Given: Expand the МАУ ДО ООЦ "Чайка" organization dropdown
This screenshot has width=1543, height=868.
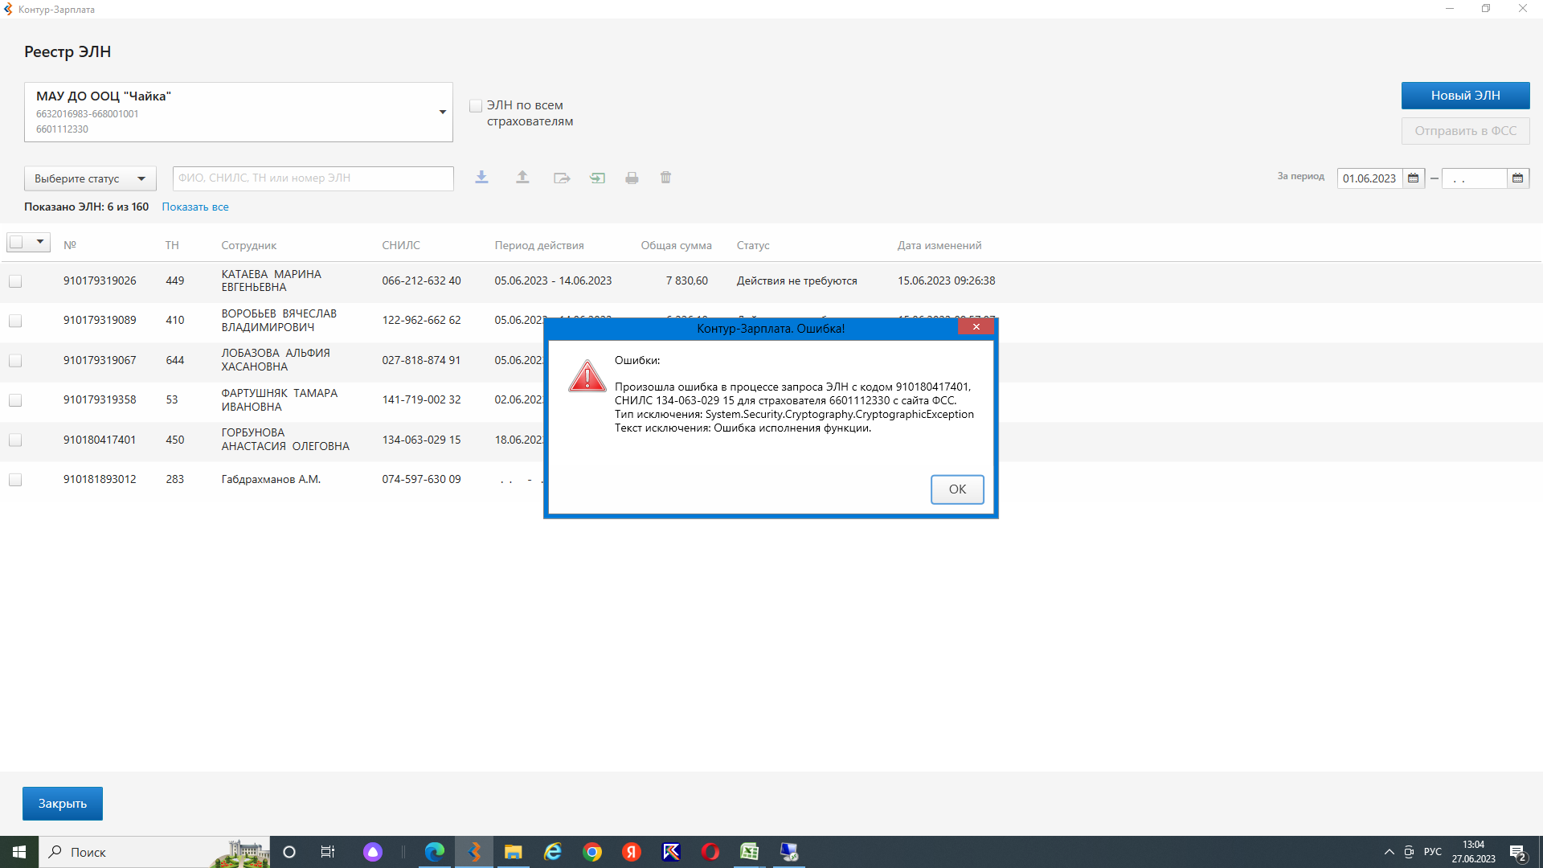Looking at the screenshot, I should coord(442,113).
